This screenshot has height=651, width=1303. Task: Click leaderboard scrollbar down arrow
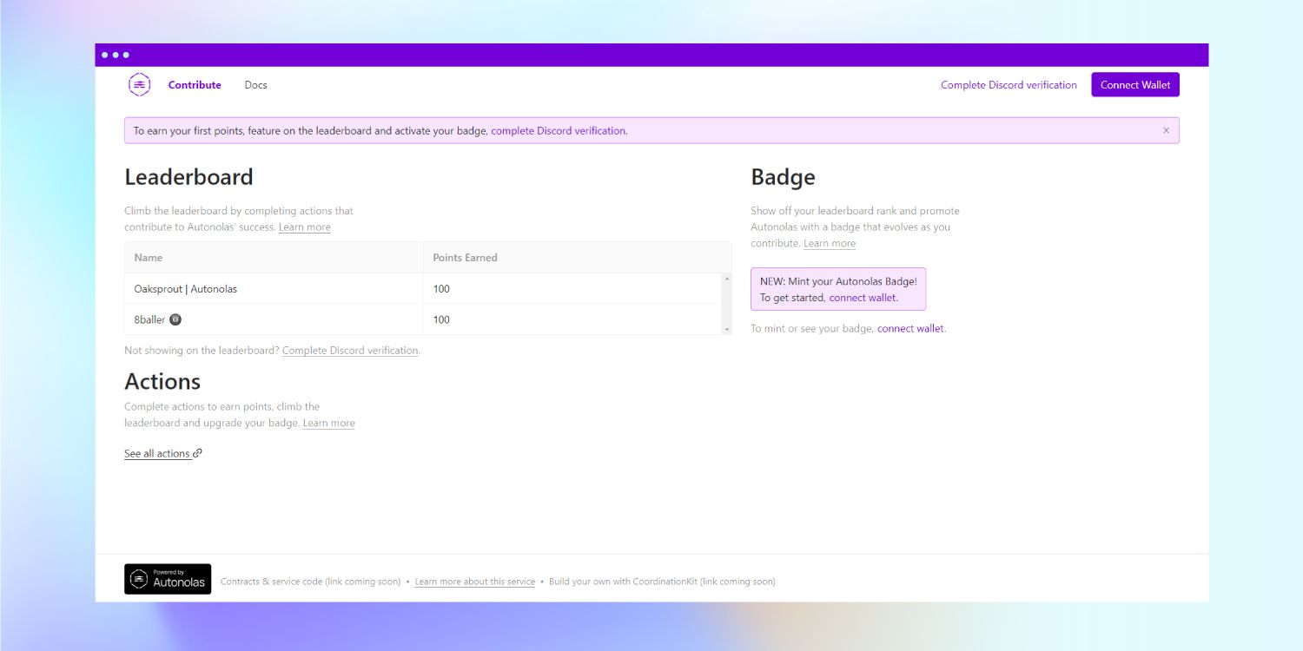click(x=727, y=330)
